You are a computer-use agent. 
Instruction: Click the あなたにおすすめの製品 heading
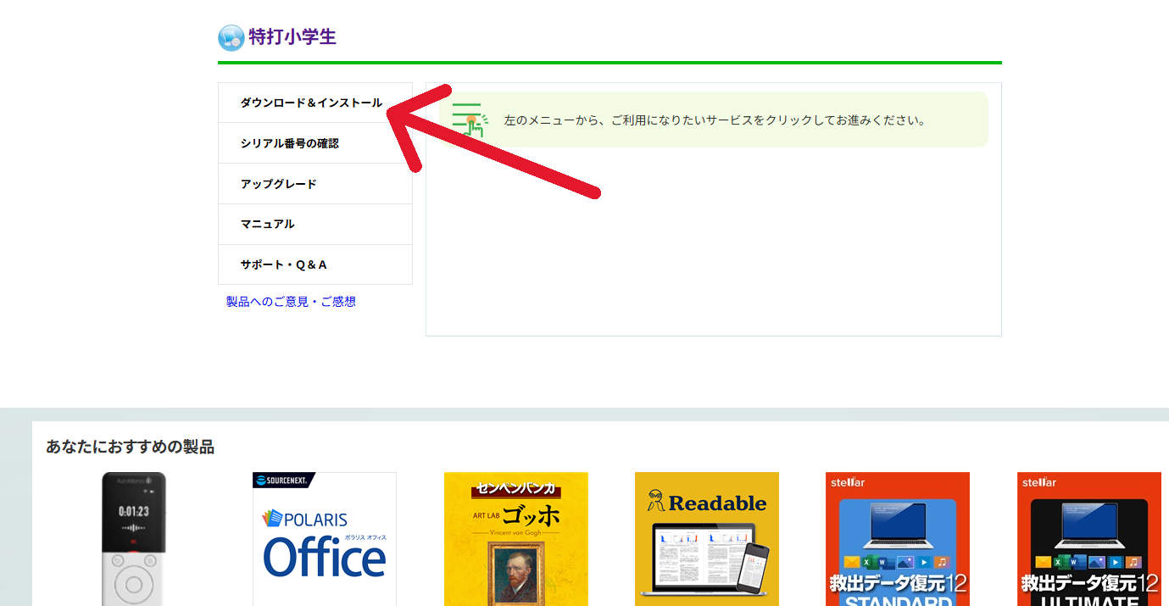[130, 447]
